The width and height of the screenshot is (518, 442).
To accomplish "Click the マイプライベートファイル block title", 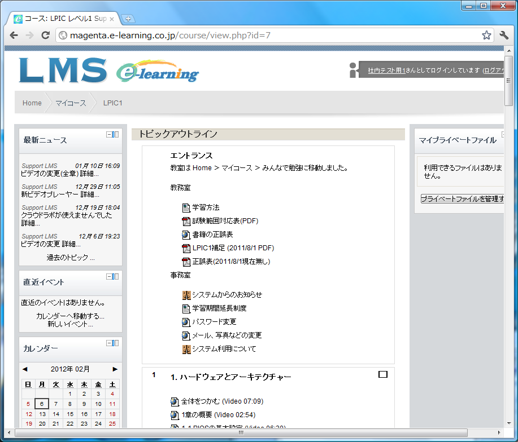I will coord(458,140).
